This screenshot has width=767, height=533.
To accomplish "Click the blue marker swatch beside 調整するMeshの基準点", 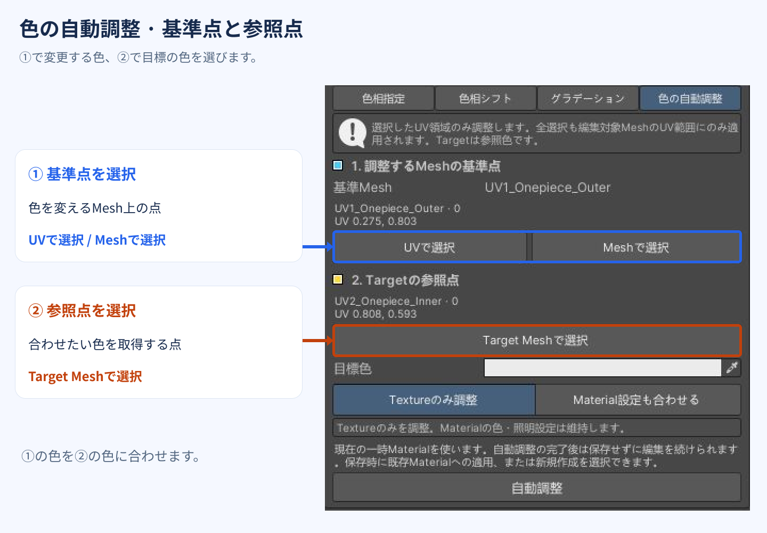I will (338, 165).
